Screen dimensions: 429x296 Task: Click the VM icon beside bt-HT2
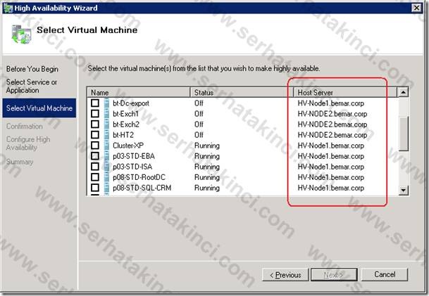[x=106, y=134]
